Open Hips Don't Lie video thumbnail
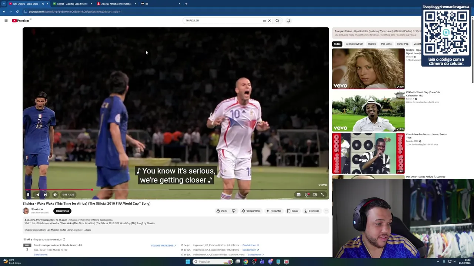The height and width of the screenshot is (266, 474). 368,69
